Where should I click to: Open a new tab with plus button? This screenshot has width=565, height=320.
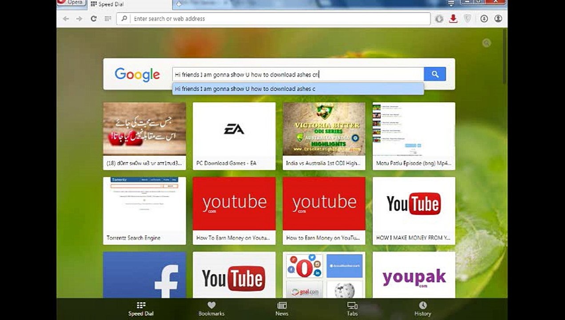(x=179, y=4)
